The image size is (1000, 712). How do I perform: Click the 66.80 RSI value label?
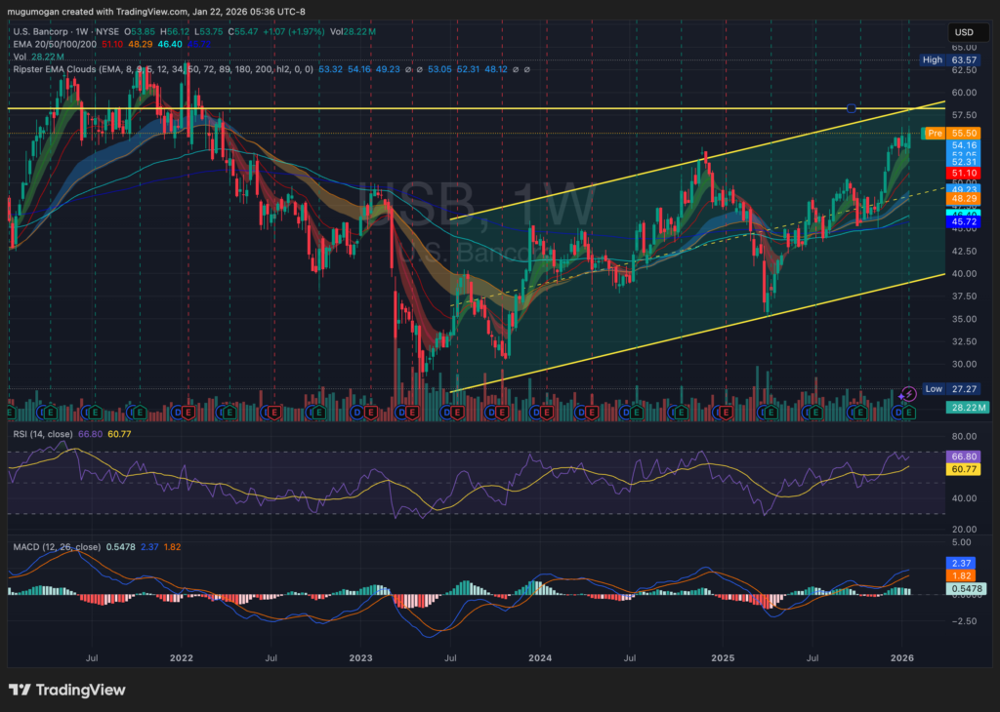point(962,455)
